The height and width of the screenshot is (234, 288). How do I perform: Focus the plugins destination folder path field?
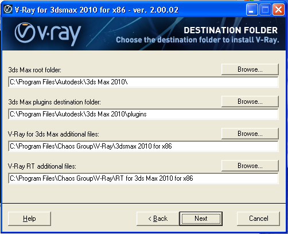point(143,114)
